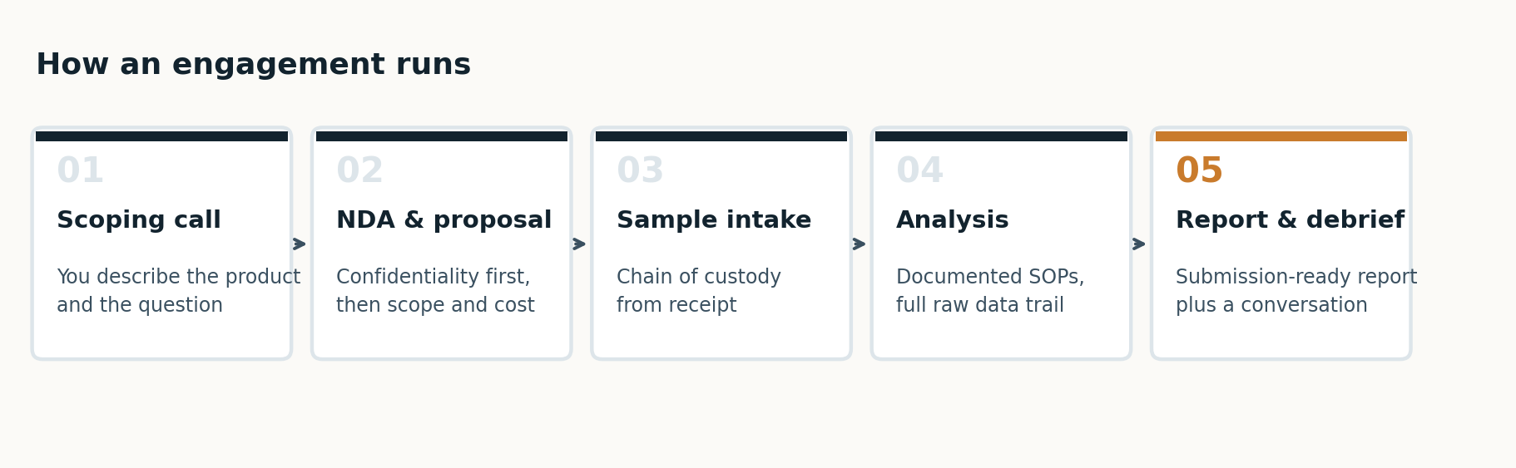The image size is (1516, 468).
Task: Click the orange 05 step number
Action: coord(1199,171)
